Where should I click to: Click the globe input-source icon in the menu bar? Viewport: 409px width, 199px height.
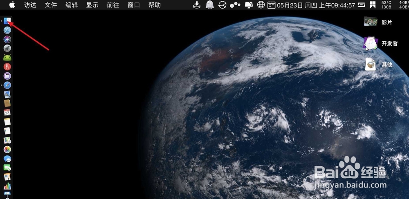pyautogui.click(x=261, y=5)
